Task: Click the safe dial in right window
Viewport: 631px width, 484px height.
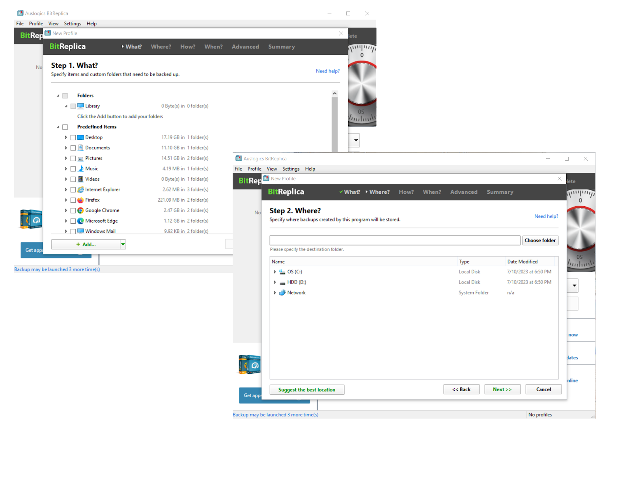Action: click(581, 230)
